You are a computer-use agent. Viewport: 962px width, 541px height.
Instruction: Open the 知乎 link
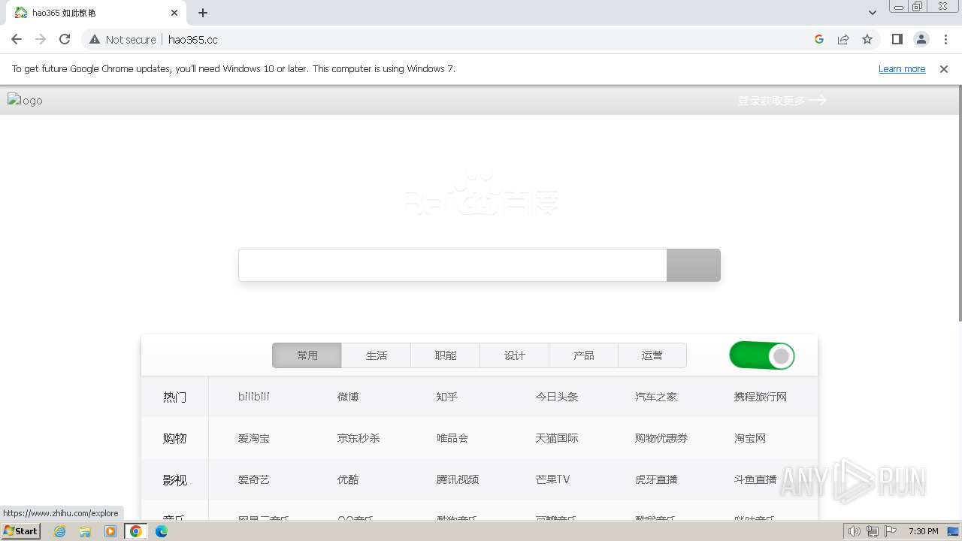pos(447,397)
